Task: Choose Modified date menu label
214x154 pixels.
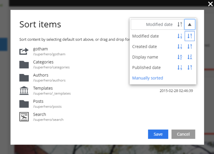Action: click(145, 36)
